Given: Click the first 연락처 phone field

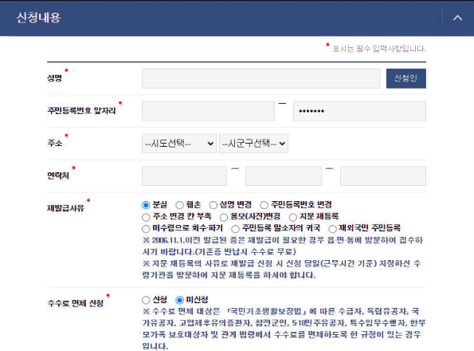Looking at the screenshot, I should pyautogui.click(x=184, y=175).
